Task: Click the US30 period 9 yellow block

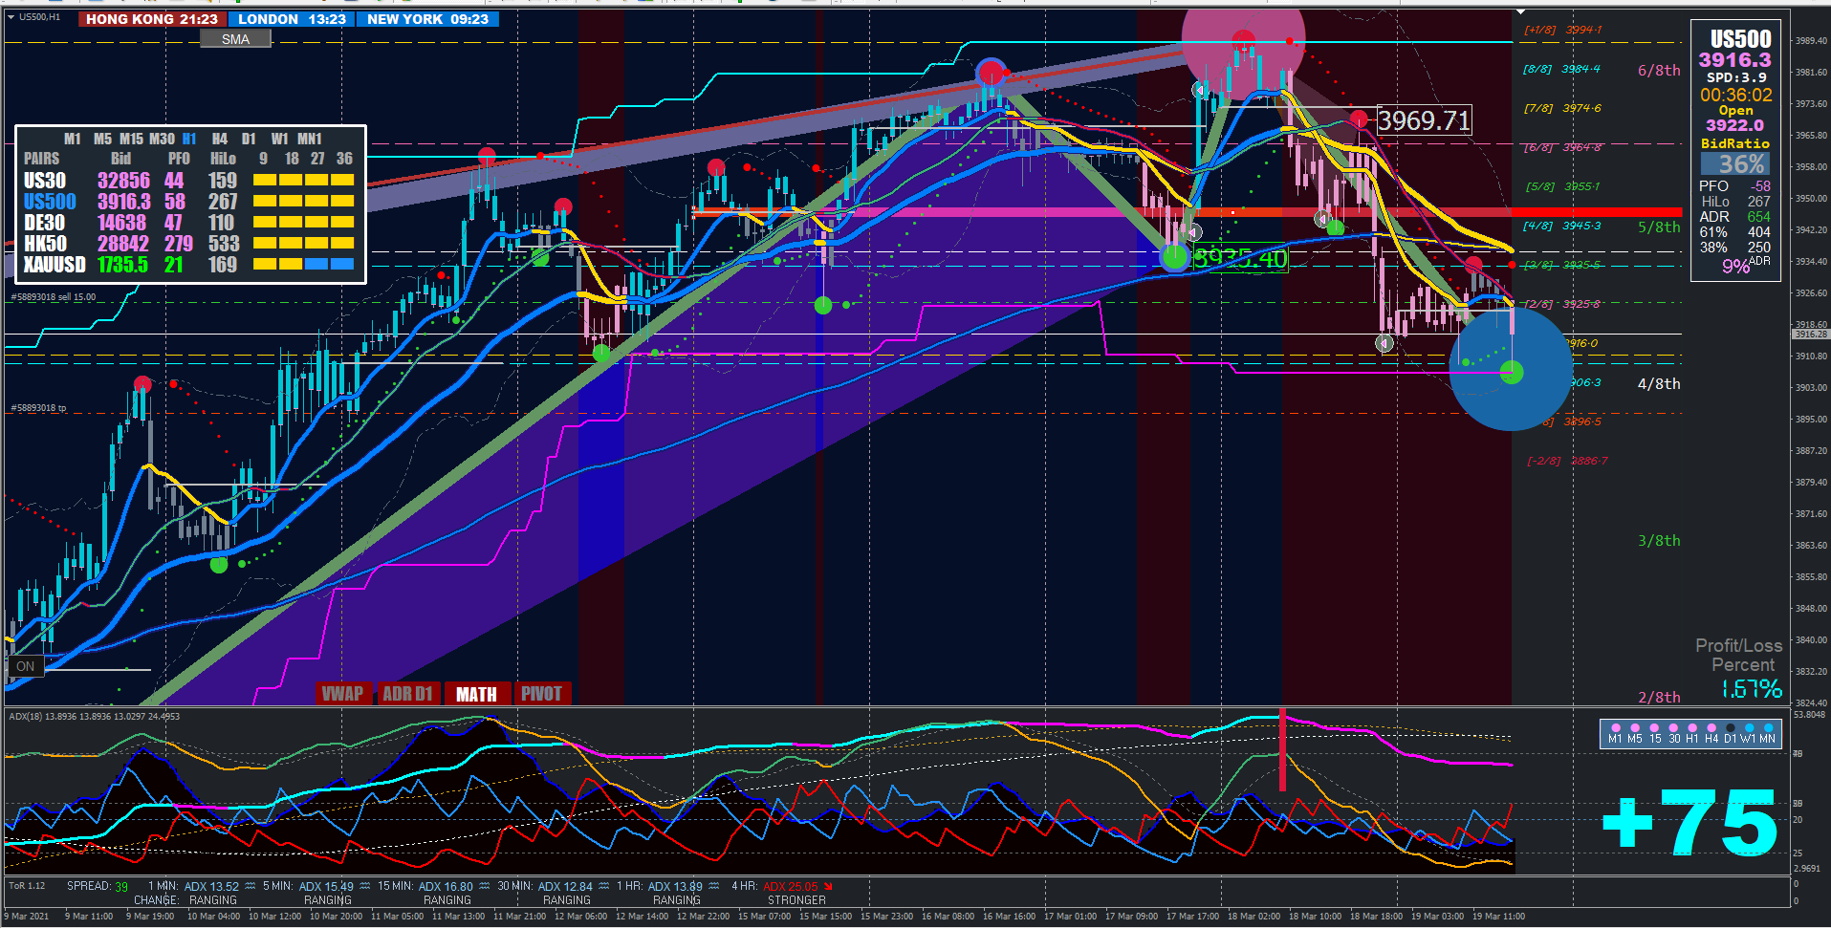Action: coord(265,180)
